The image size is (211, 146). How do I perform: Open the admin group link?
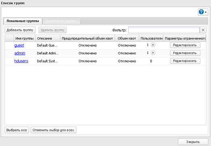coord(20,53)
